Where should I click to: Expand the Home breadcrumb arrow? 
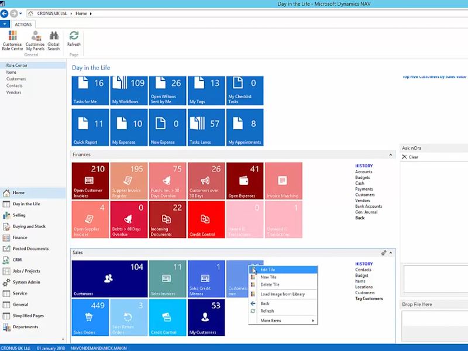(91, 13)
